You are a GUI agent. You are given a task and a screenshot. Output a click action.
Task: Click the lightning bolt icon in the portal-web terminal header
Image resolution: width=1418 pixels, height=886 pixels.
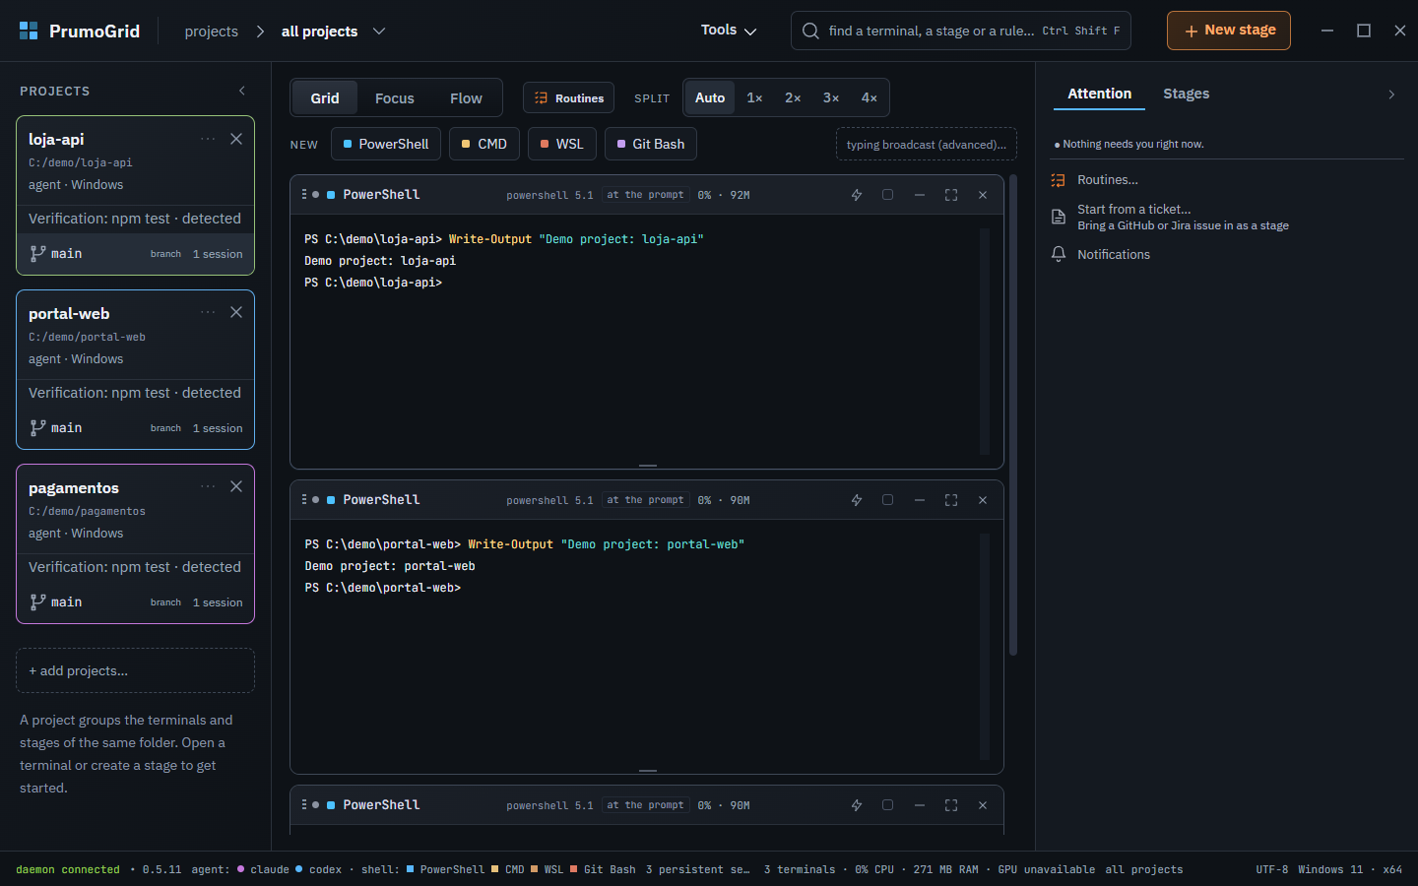tap(857, 500)
